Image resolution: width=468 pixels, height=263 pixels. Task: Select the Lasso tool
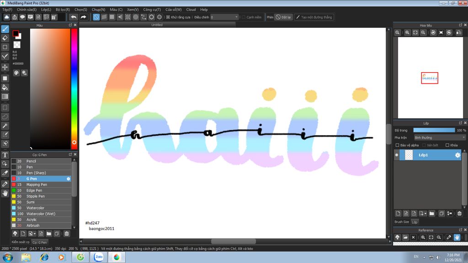(5, 116)
